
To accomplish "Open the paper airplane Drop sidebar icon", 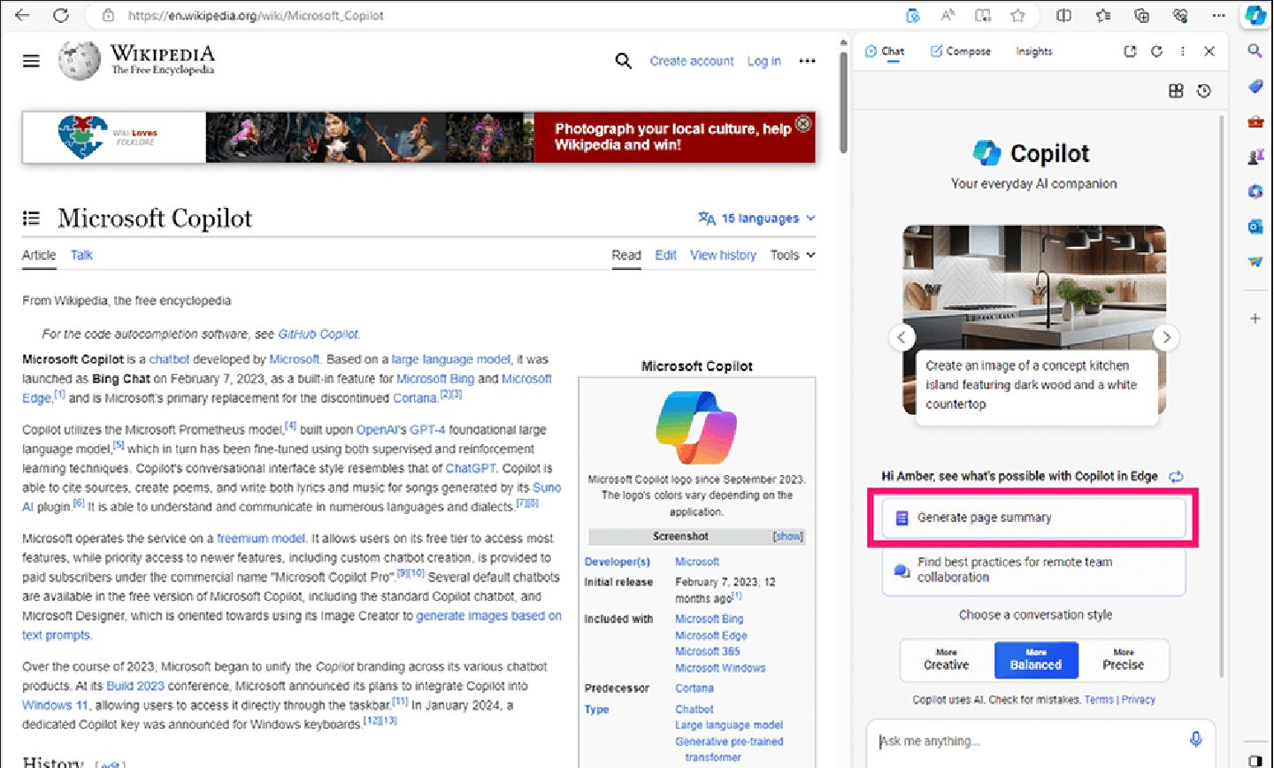I will click(x=1255, y=262).
